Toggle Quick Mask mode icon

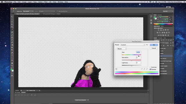coord(12,73)
